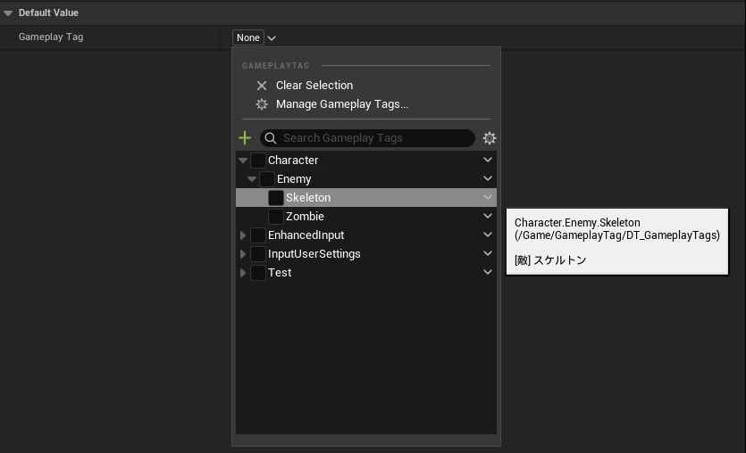
Task: Expand the InputUserSettings tag node
Action: pyautogui.click(x=243, y=254)
